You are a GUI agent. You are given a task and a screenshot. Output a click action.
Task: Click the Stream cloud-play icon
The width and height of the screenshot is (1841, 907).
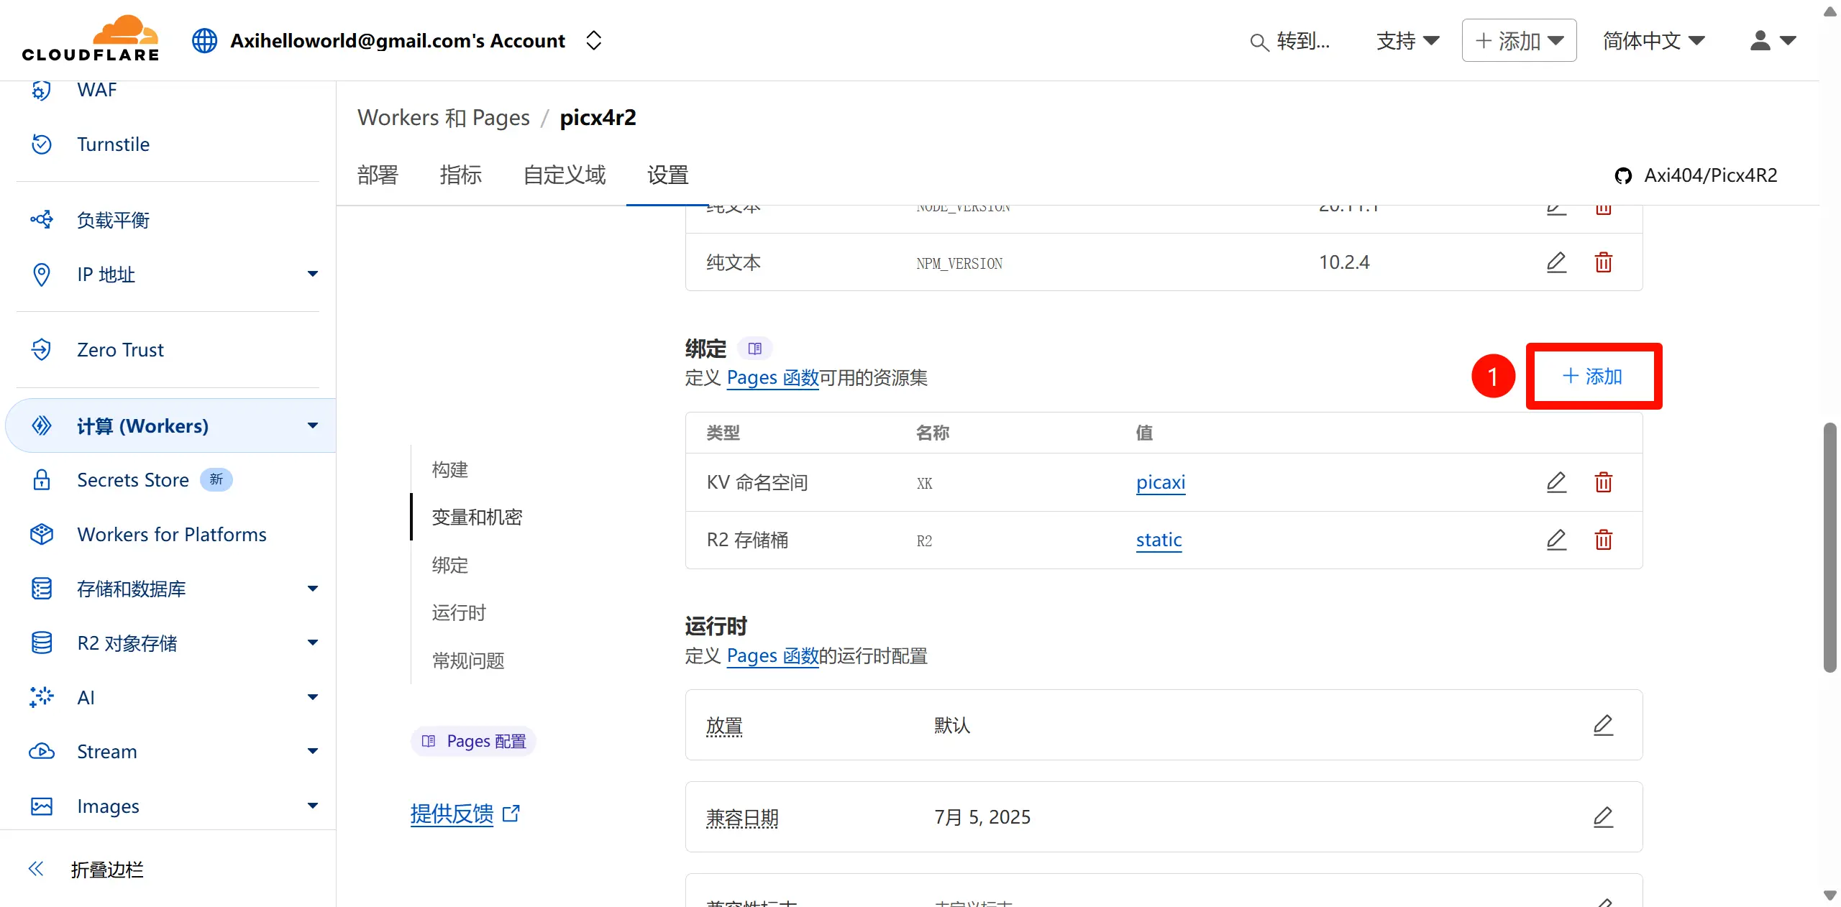click(x=42, y=752)
